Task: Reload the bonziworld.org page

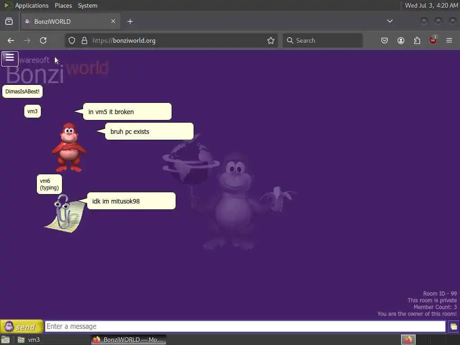Action: click(x=43, y=40)
